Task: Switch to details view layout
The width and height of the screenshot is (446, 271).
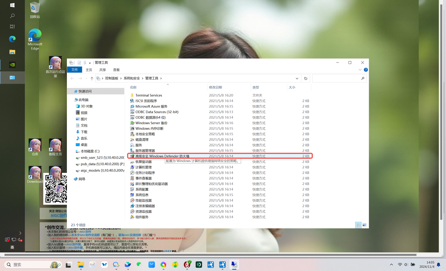Action: [x=358, y=225]
